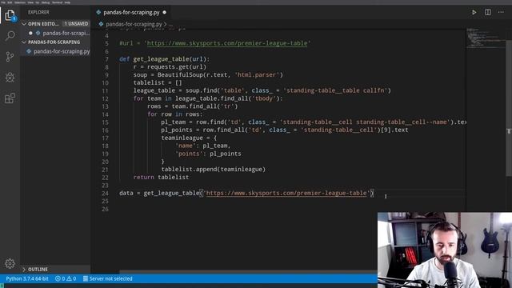Open the File menu
This screenshot has height=288, width=512.
coord(3,2)
